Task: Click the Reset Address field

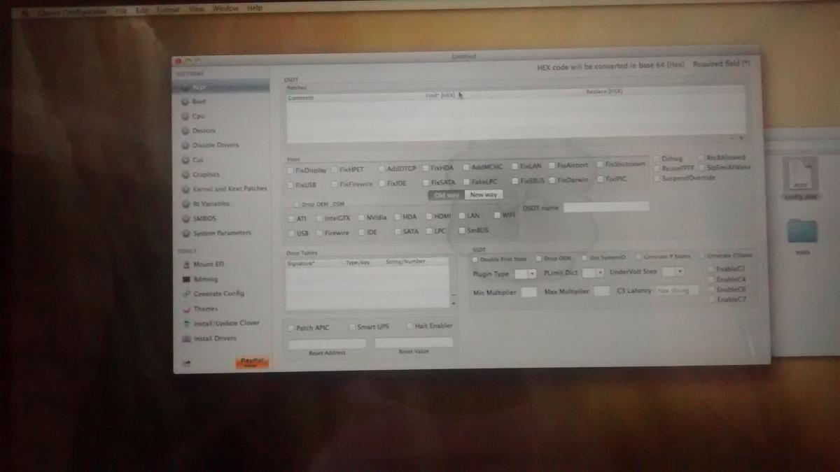Action: coord(327,343)
